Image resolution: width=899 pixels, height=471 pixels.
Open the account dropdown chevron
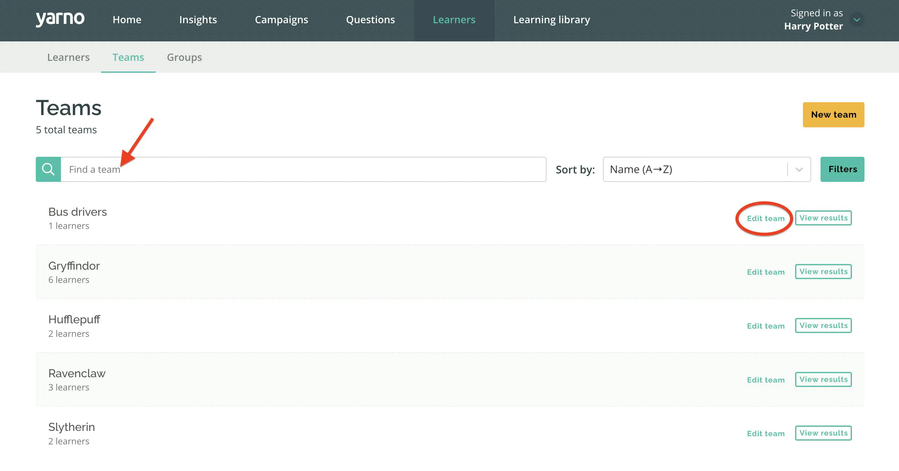click(x=857, y=19)
